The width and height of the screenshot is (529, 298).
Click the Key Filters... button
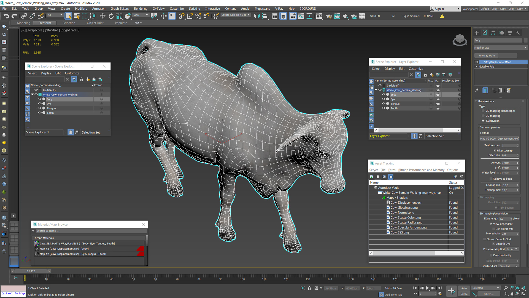tap(488, 294)
